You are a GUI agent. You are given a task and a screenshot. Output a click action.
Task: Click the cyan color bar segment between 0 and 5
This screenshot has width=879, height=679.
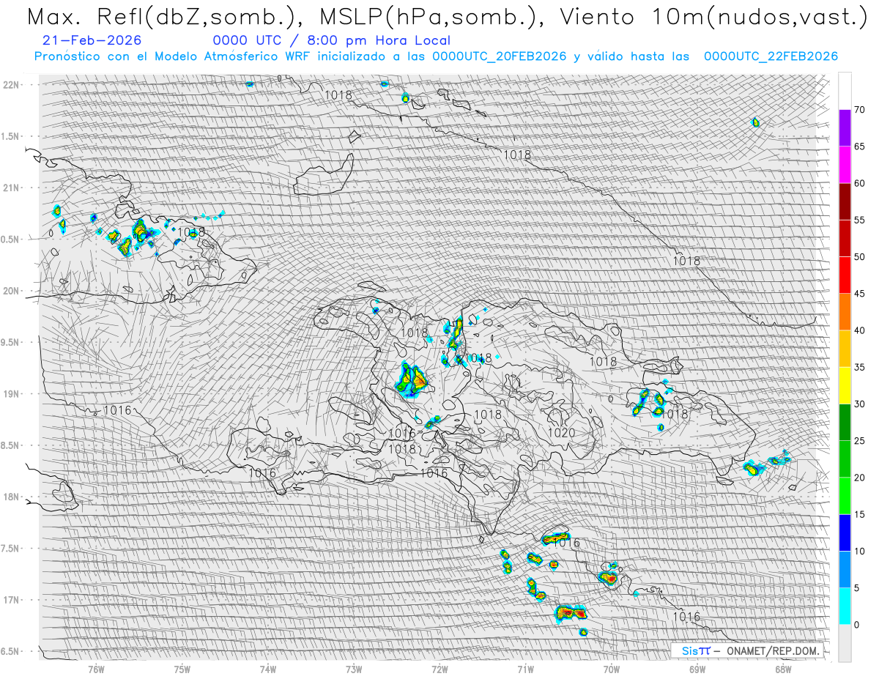click(x=845, y=606)
